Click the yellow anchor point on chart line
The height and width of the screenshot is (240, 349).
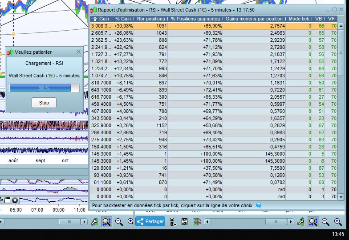click(13, 34)
